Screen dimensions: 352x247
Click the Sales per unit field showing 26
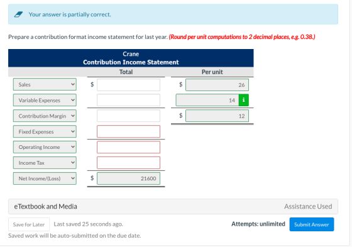coord(217,85)
